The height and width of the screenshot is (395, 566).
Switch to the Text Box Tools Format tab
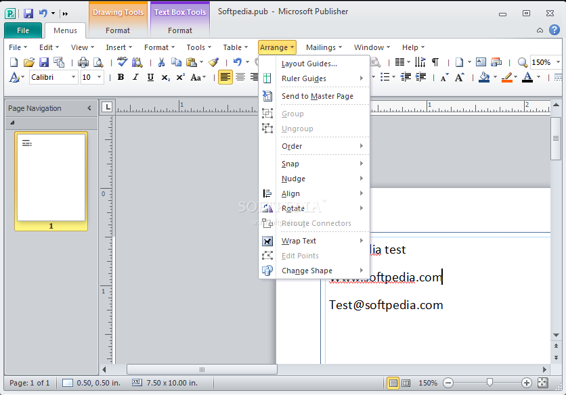180,30
